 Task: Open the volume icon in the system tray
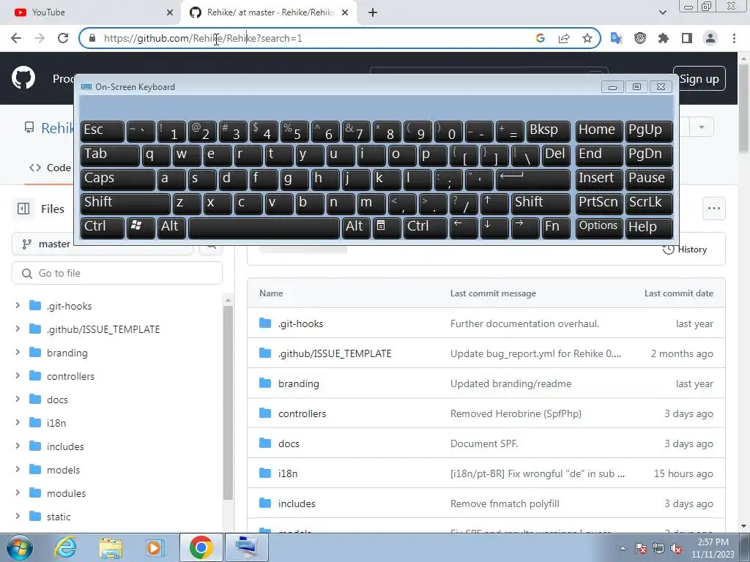(676, 549)
